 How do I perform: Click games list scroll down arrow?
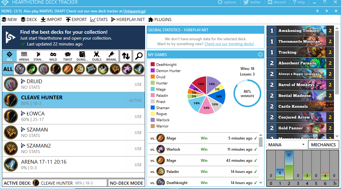click(x=260, y=183)
